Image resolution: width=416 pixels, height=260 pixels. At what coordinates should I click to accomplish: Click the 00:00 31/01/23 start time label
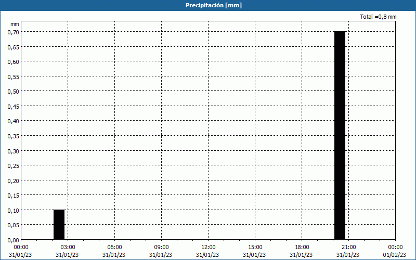20,251
